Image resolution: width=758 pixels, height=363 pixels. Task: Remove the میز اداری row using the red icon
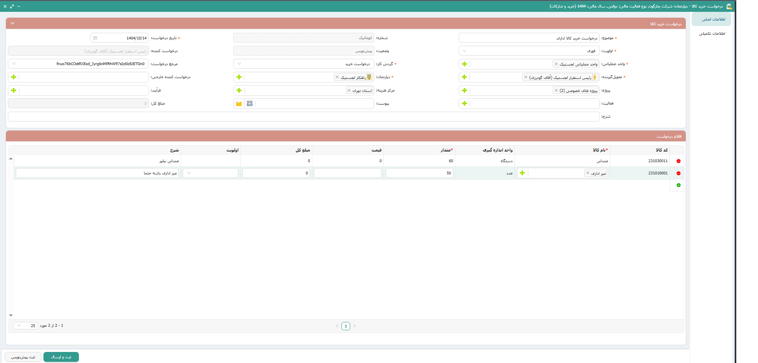(679, 173)
